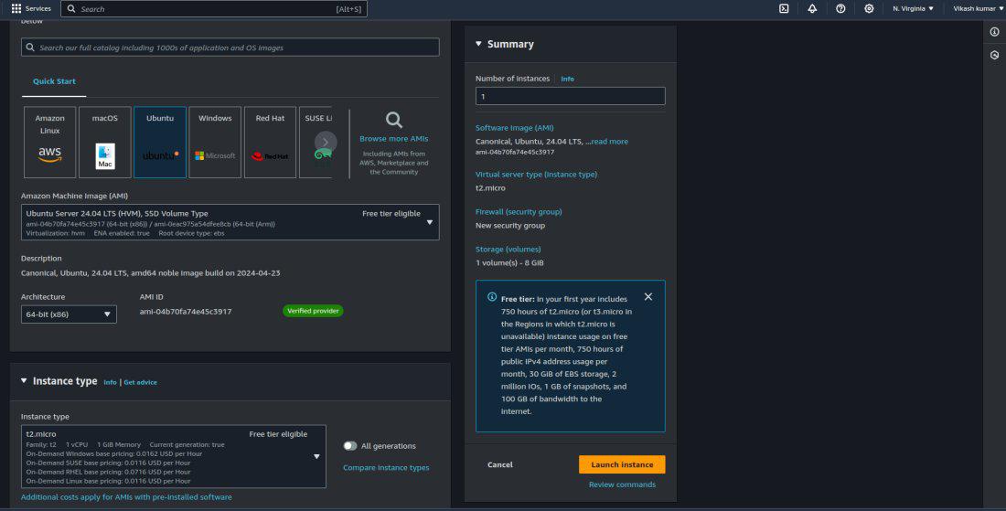Screen dimensions: 1006x511
Task: Click Storage (volumes) link
Action: point(508,249)
